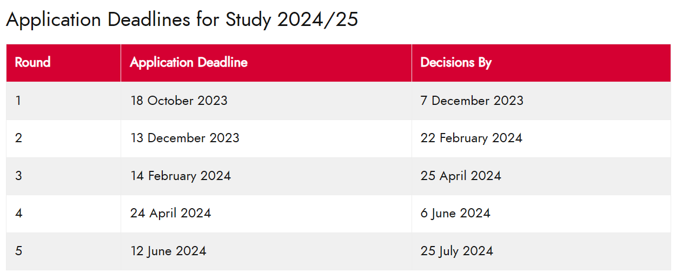Click the 25 April 2024 decision date

tap(461, 176)
